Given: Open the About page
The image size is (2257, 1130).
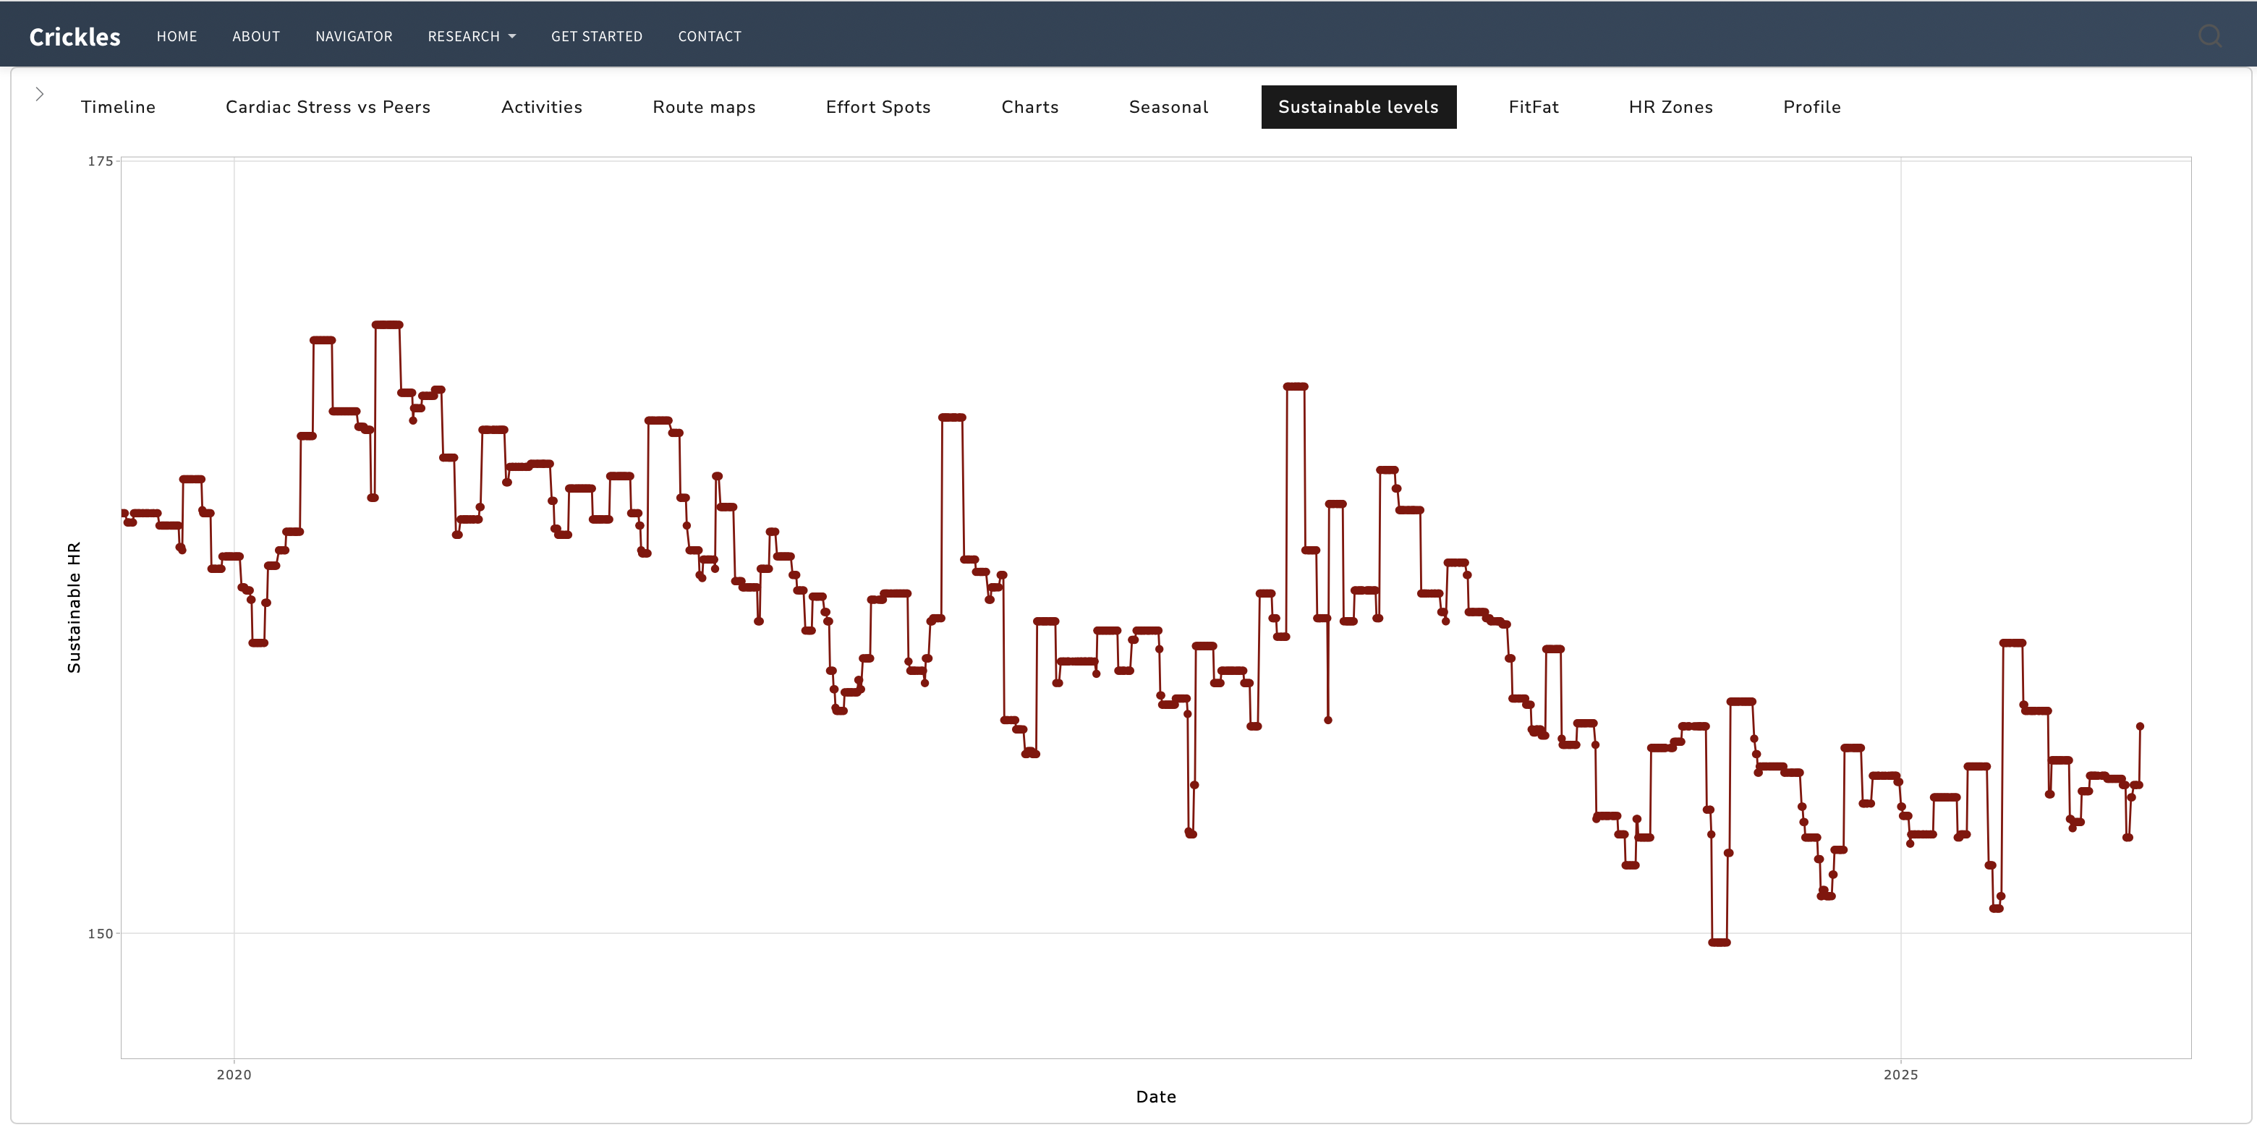Looking at the screenshot, I should pos(256,37).
